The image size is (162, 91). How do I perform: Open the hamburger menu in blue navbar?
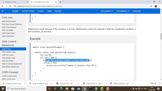(3, 11)
